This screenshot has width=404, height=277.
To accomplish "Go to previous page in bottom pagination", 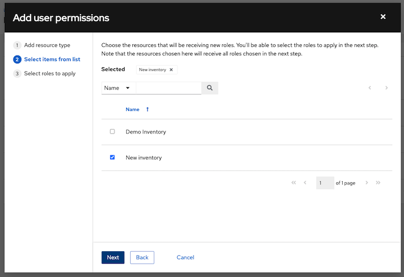I will point(305,183).
